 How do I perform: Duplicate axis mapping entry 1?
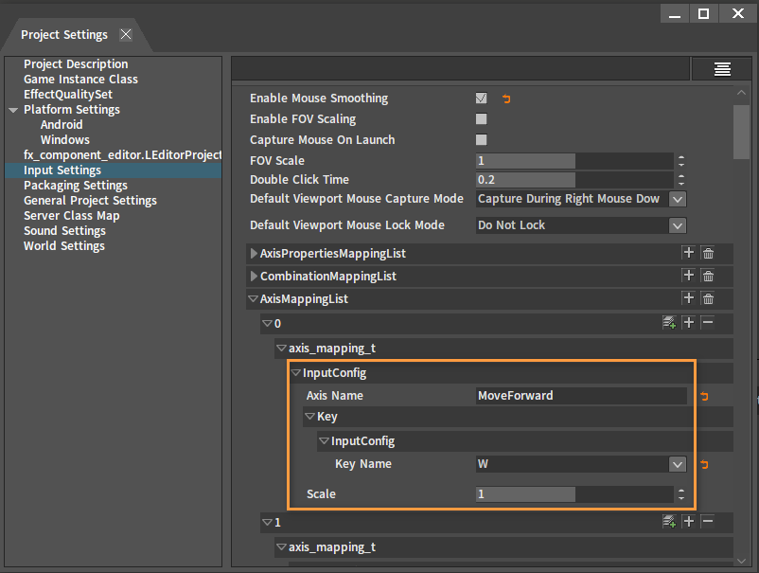[x=669, y=522]
